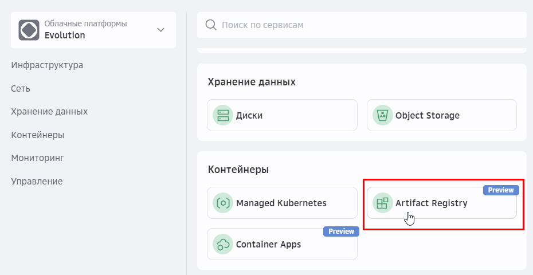Expand the cloud platform chevron dropdown
Screen dimensions: 533x275
coord(161,30)
